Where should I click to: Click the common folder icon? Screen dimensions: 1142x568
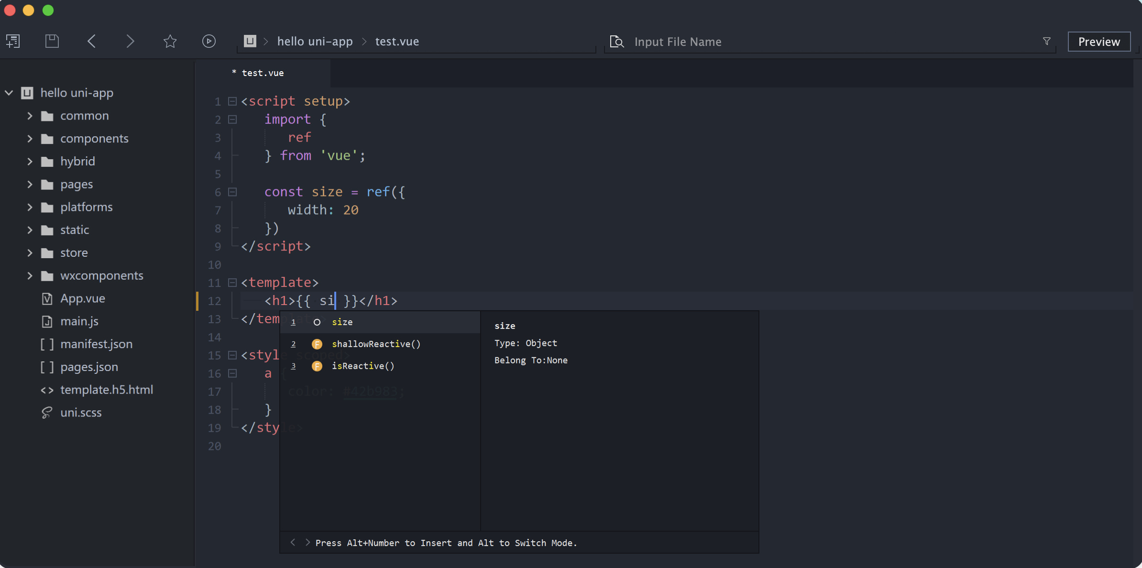(x=47, y=116)
